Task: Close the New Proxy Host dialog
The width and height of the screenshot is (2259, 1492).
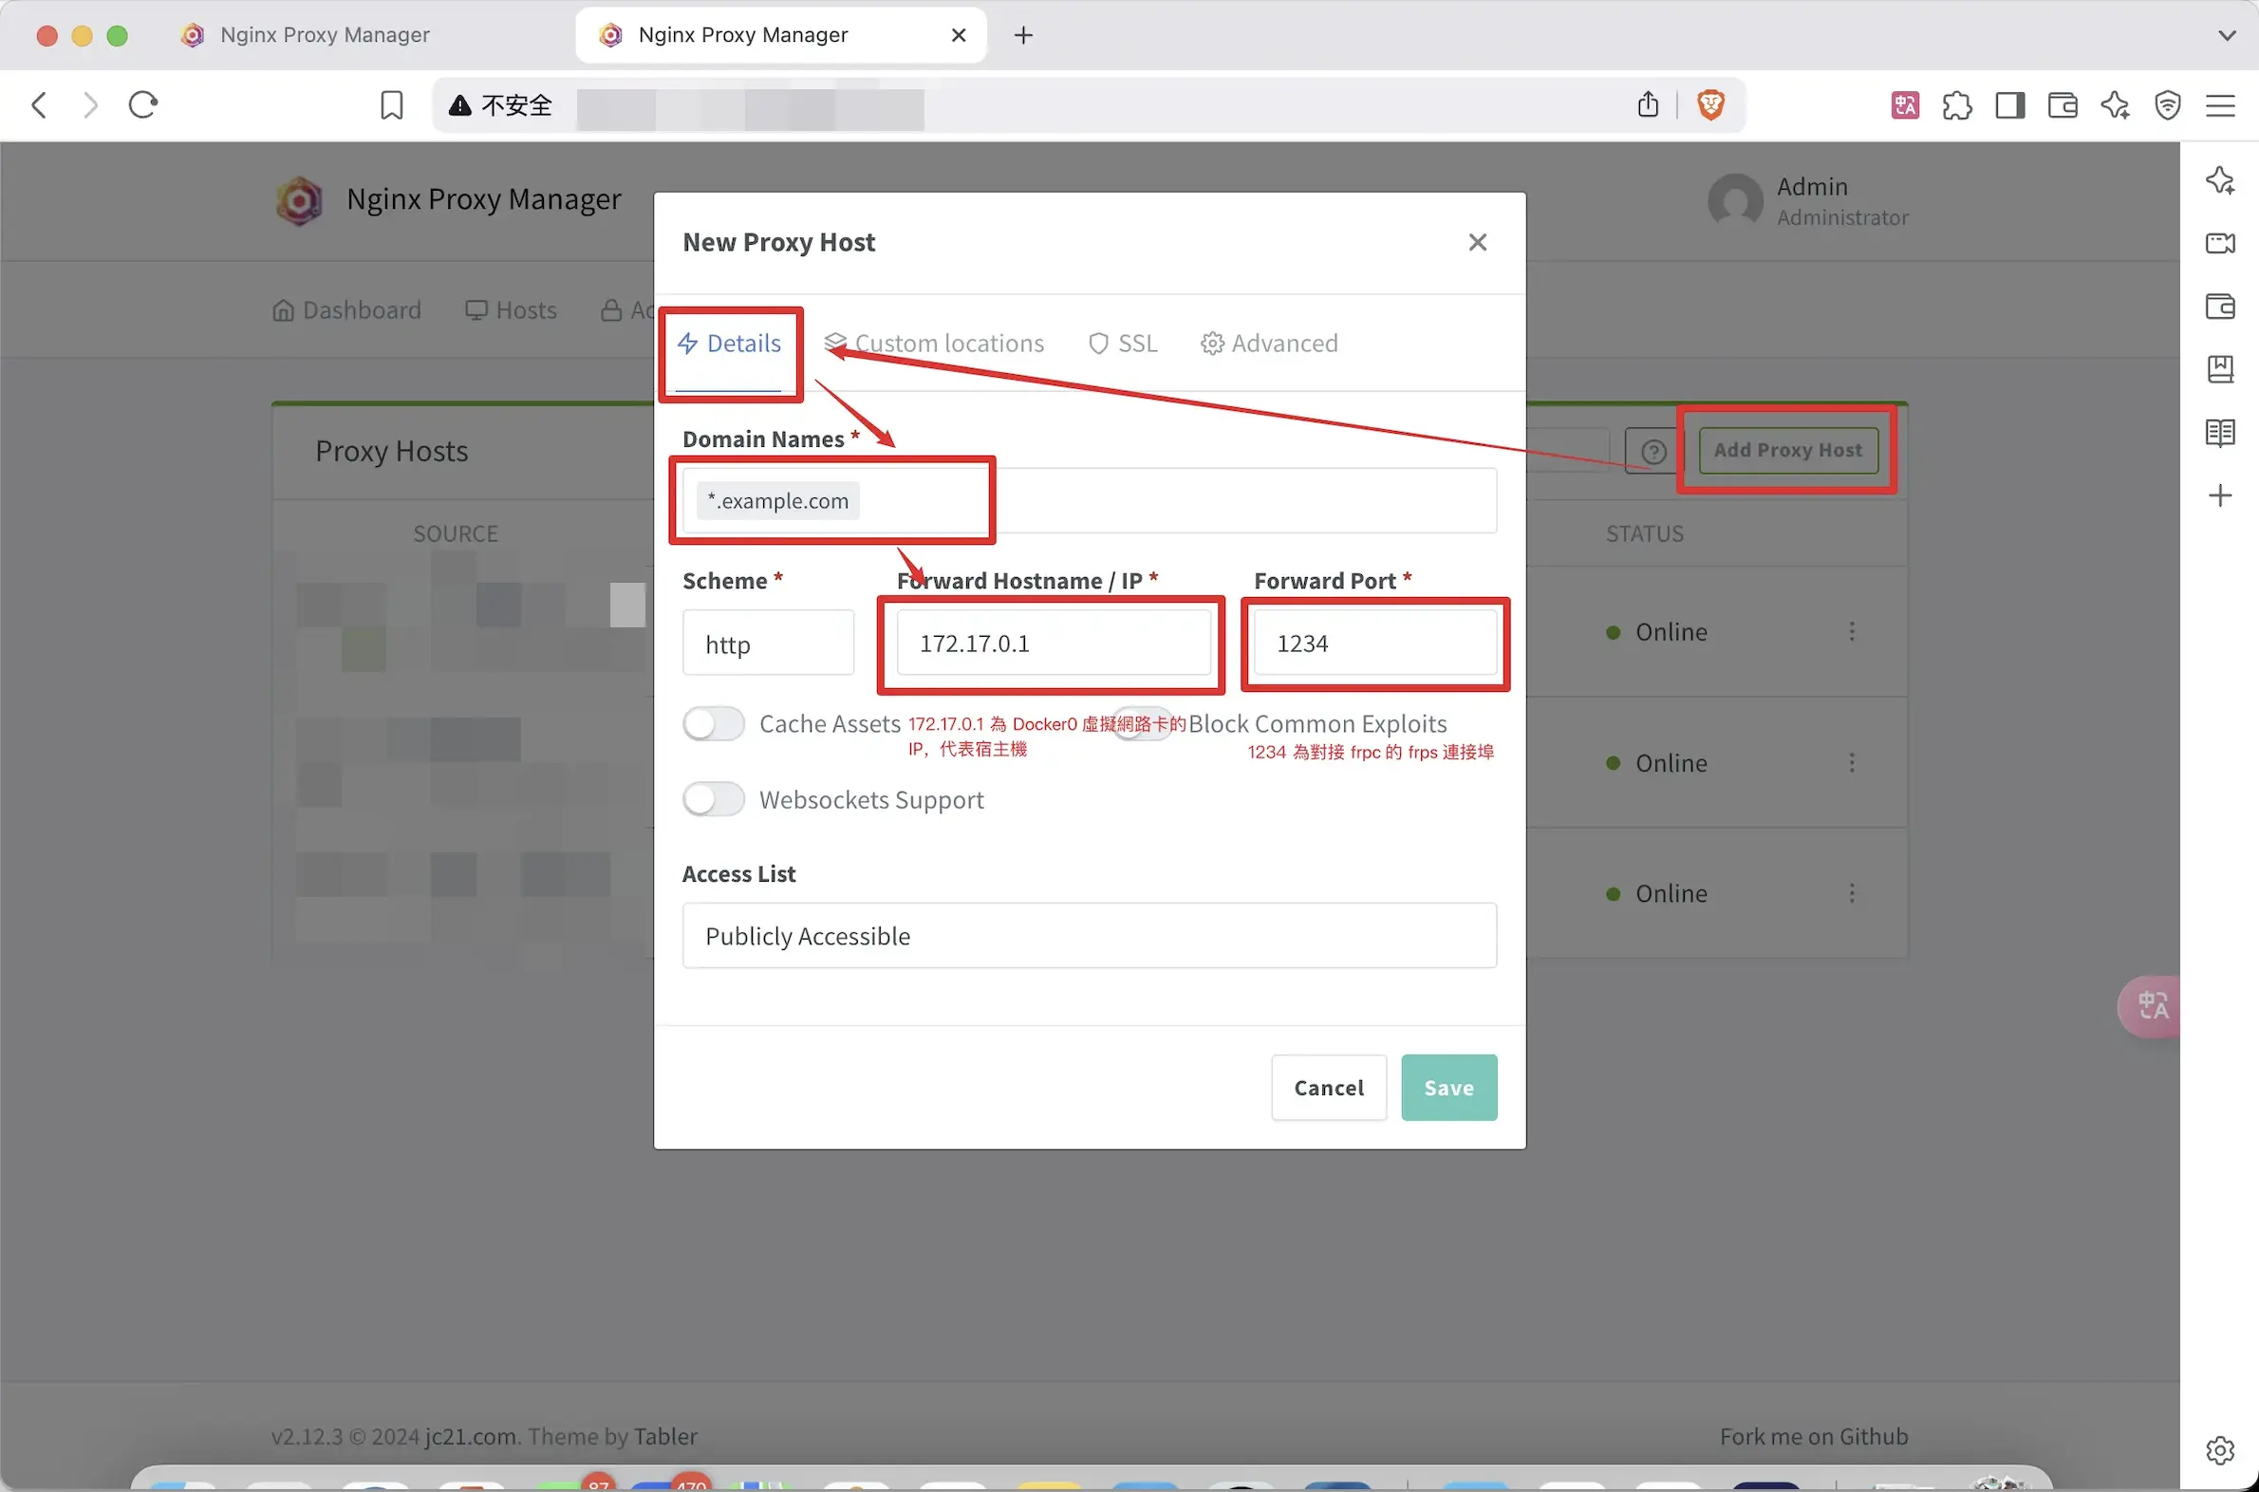Action: point(1477,243)
